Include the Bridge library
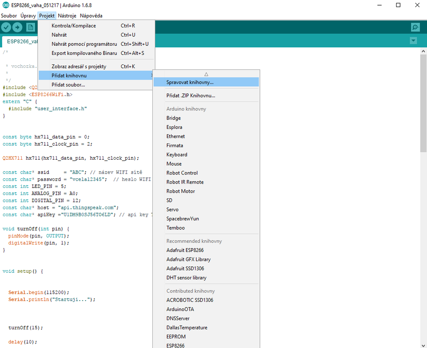 [x=206, y=118]
